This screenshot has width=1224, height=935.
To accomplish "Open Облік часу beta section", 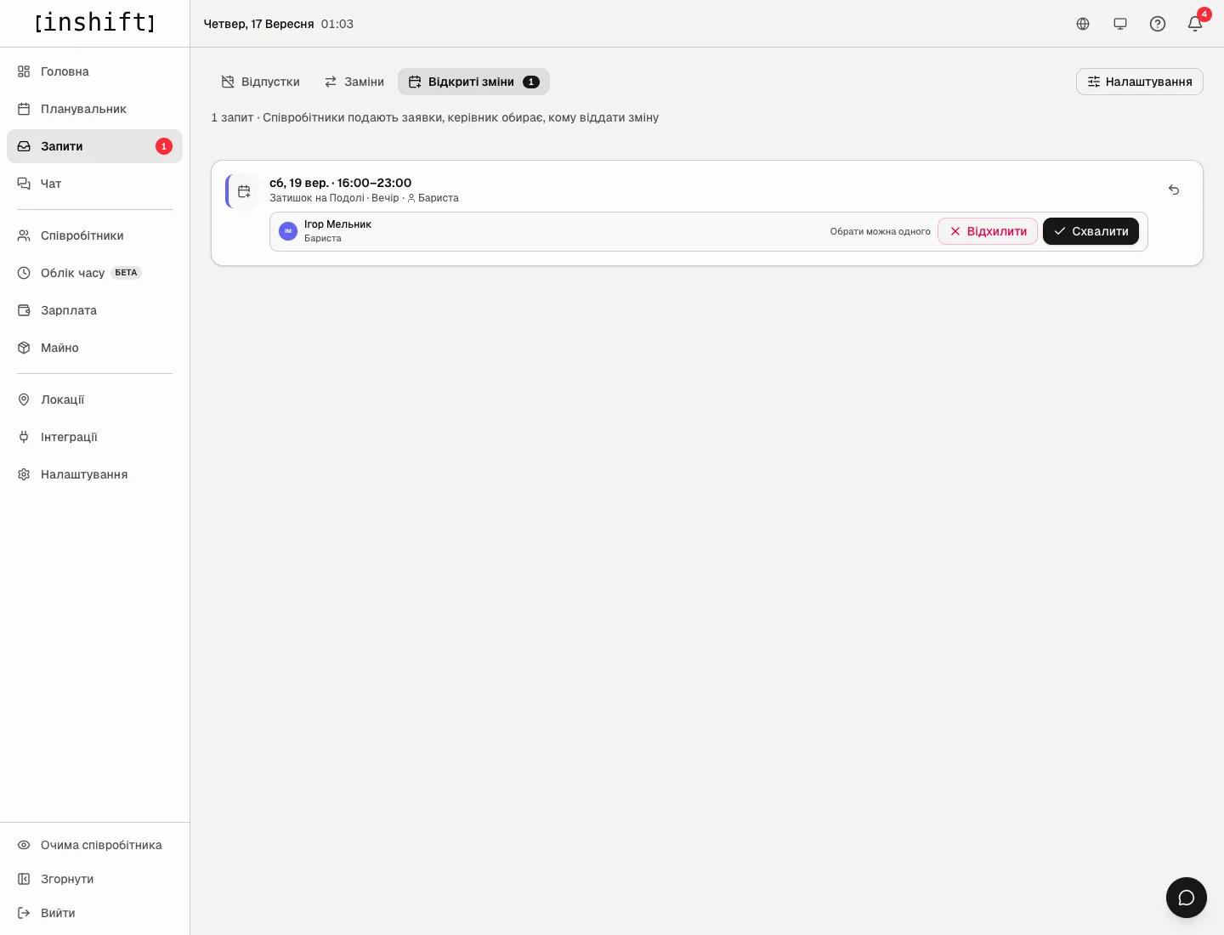I will tap(94, 273).
